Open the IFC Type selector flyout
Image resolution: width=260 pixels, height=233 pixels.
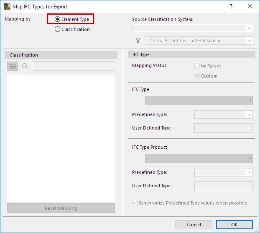(199, 101)
